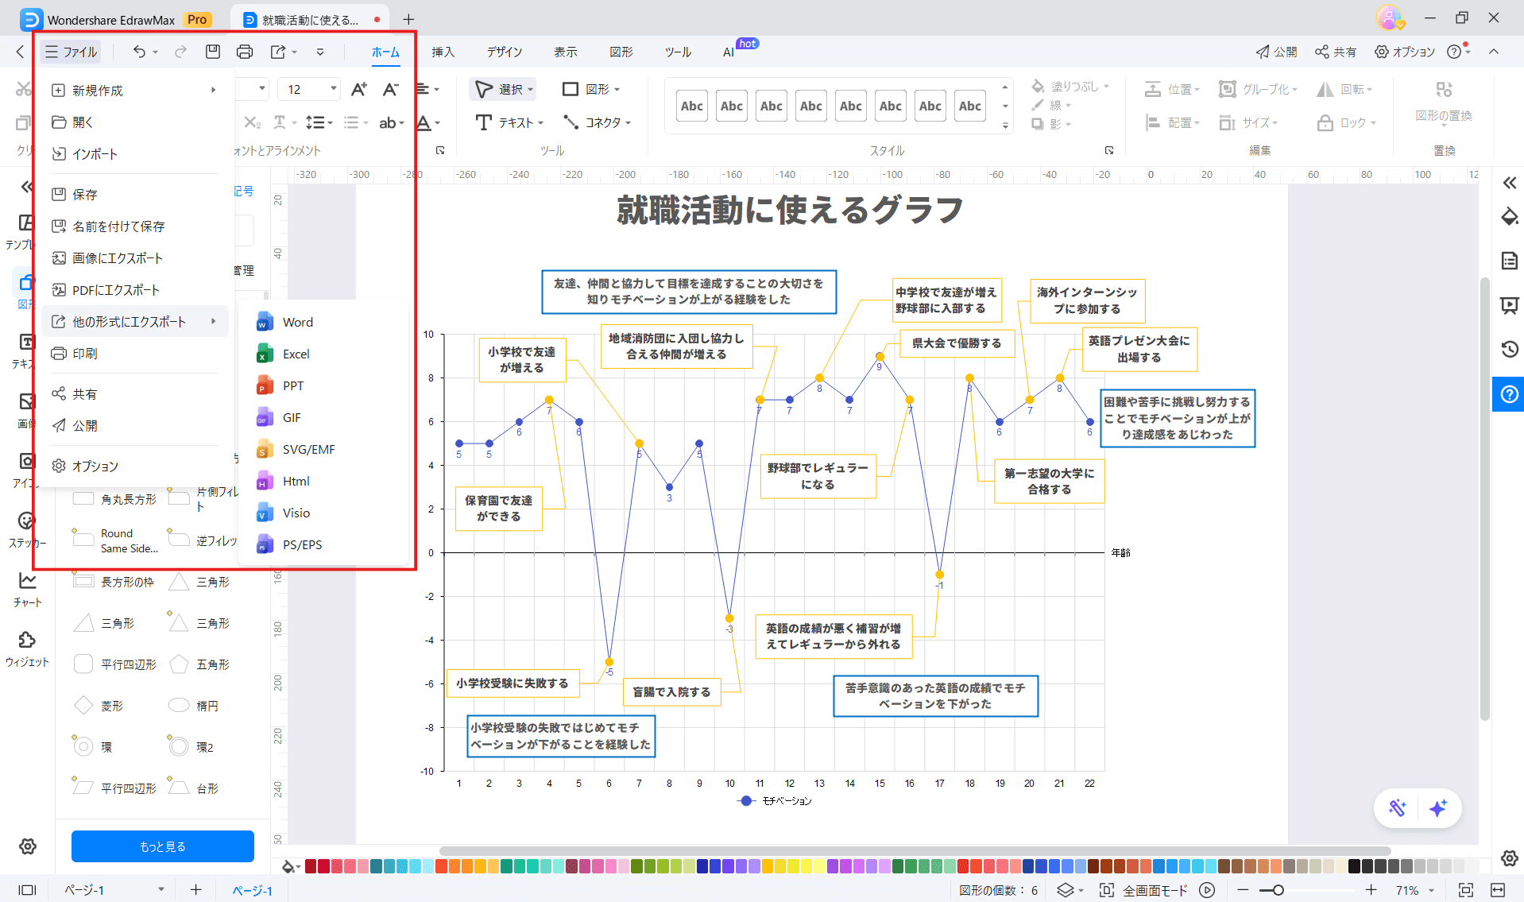Pick the コネクタ (Connector) tool
Screen dimensions: 1524x902
click(x=597, y=122)
